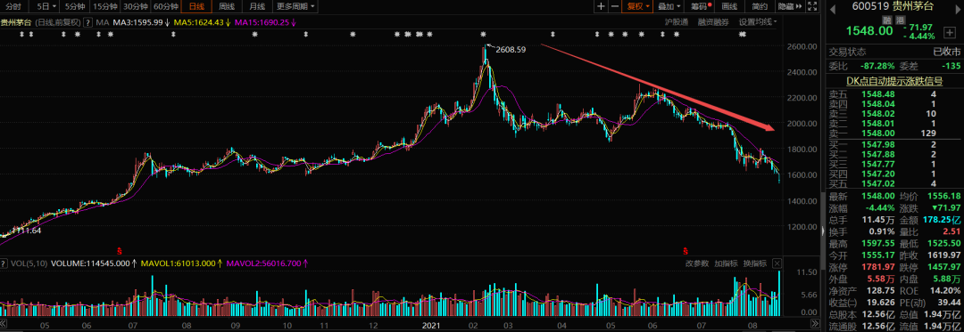
Task: Select the 30分钟 period tab
Action: pos(135,7)
